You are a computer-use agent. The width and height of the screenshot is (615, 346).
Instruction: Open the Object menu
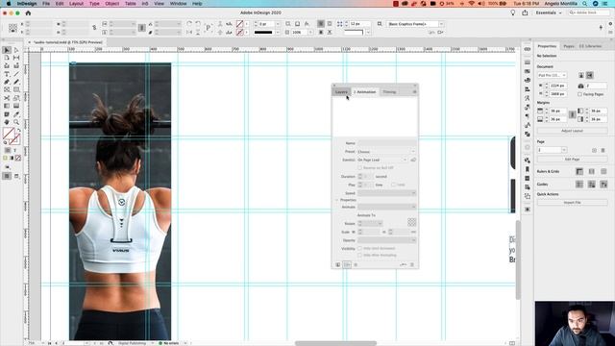click(111, 4)
